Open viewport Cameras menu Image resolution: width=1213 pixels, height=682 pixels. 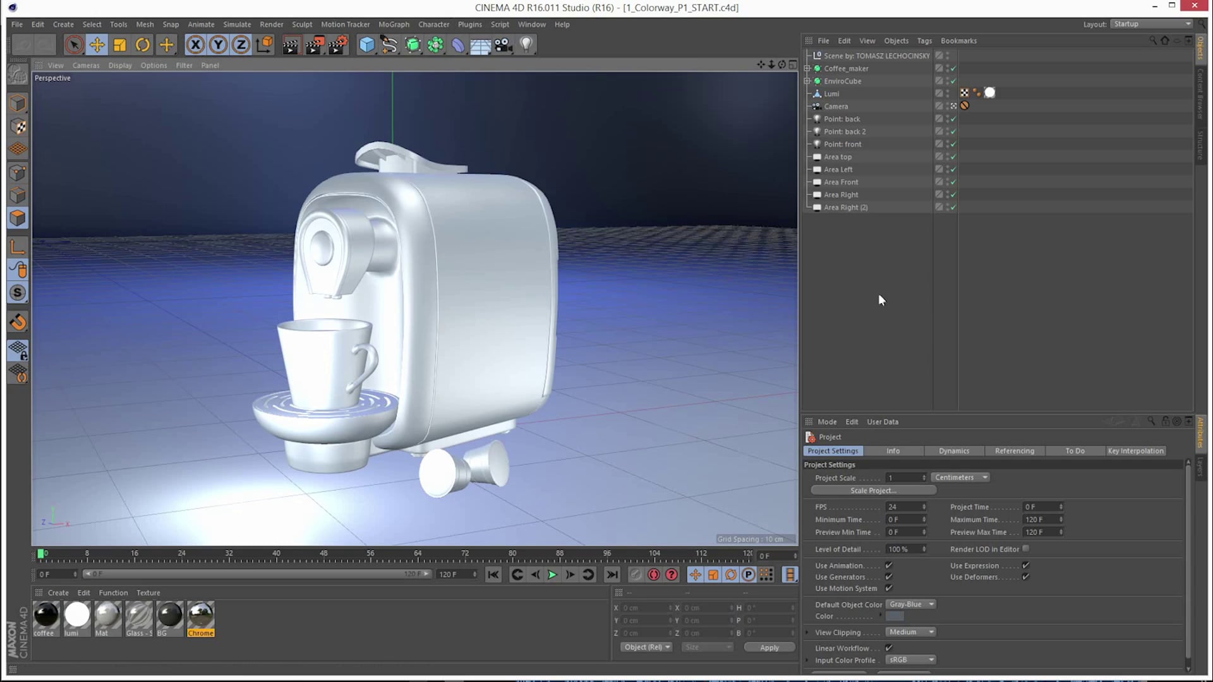point(86,65)
